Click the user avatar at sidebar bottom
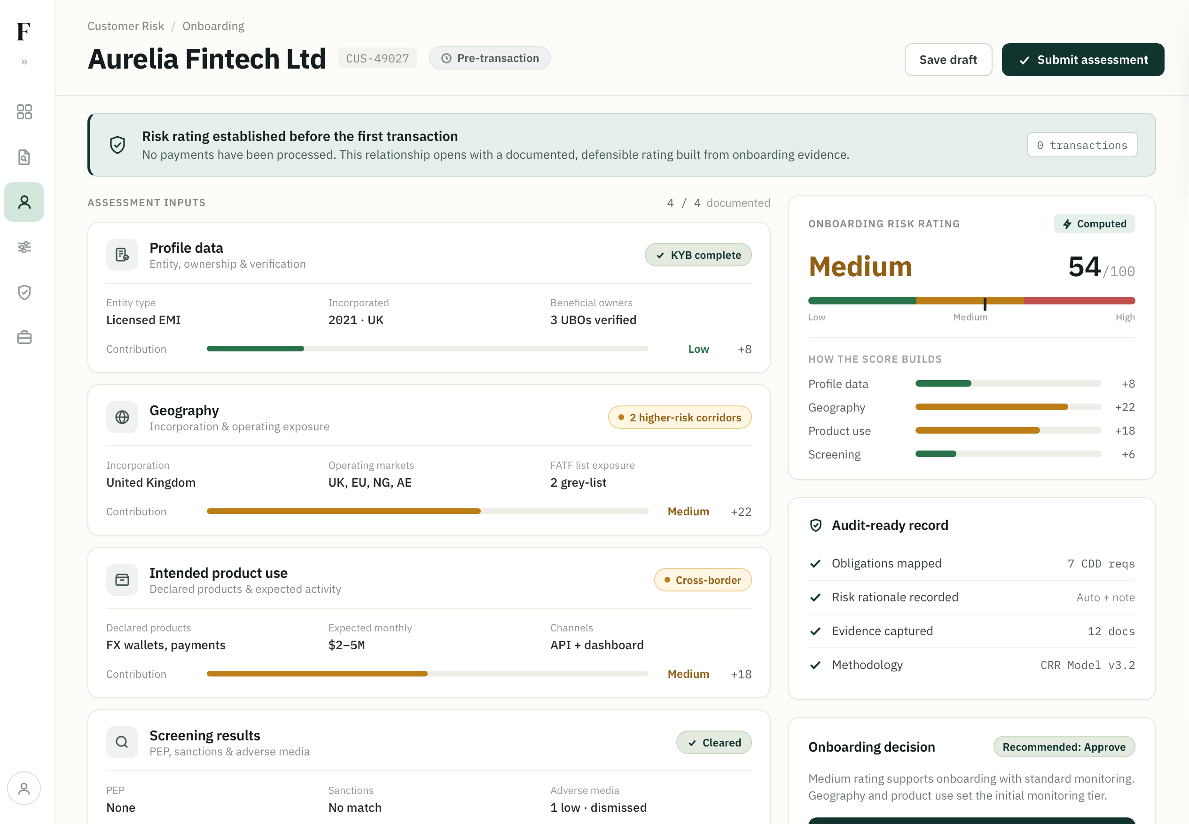Image resolution: width=1189 pixels, height=824 pixels. coord(24,788)
